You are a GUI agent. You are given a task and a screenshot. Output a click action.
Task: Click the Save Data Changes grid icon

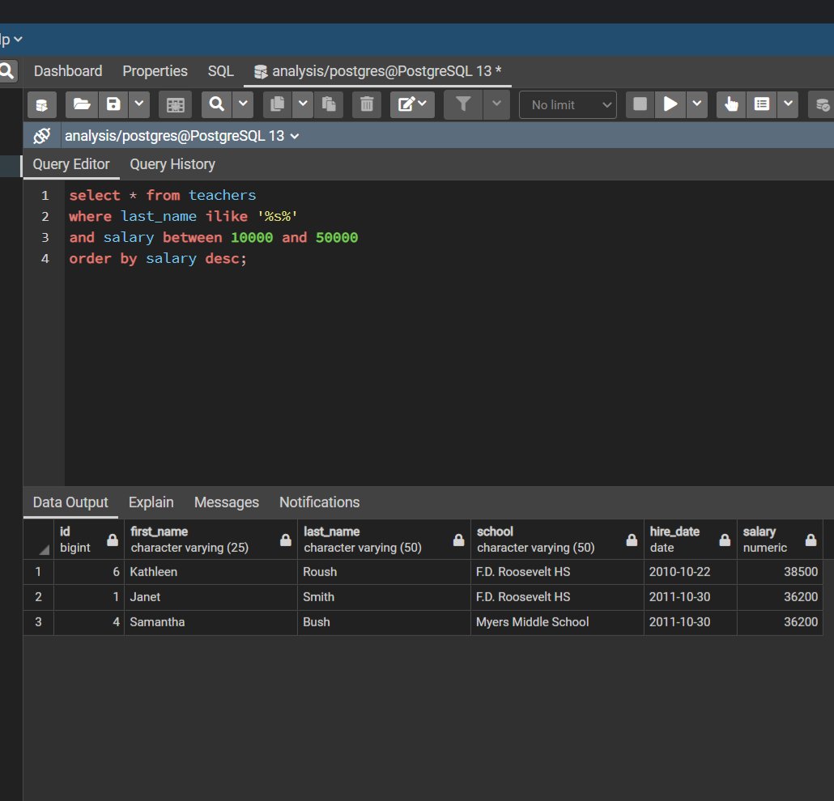pyautogui.click(x=175, y=104)
